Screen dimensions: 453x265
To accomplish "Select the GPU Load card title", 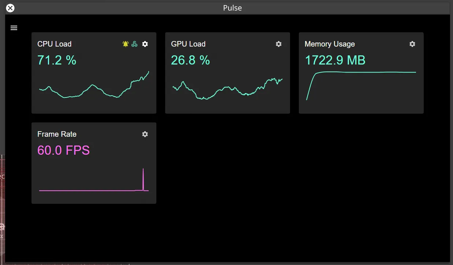I will click(x=188, y=44).
